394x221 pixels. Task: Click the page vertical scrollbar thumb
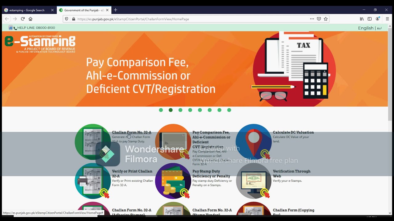coord(390,75)
